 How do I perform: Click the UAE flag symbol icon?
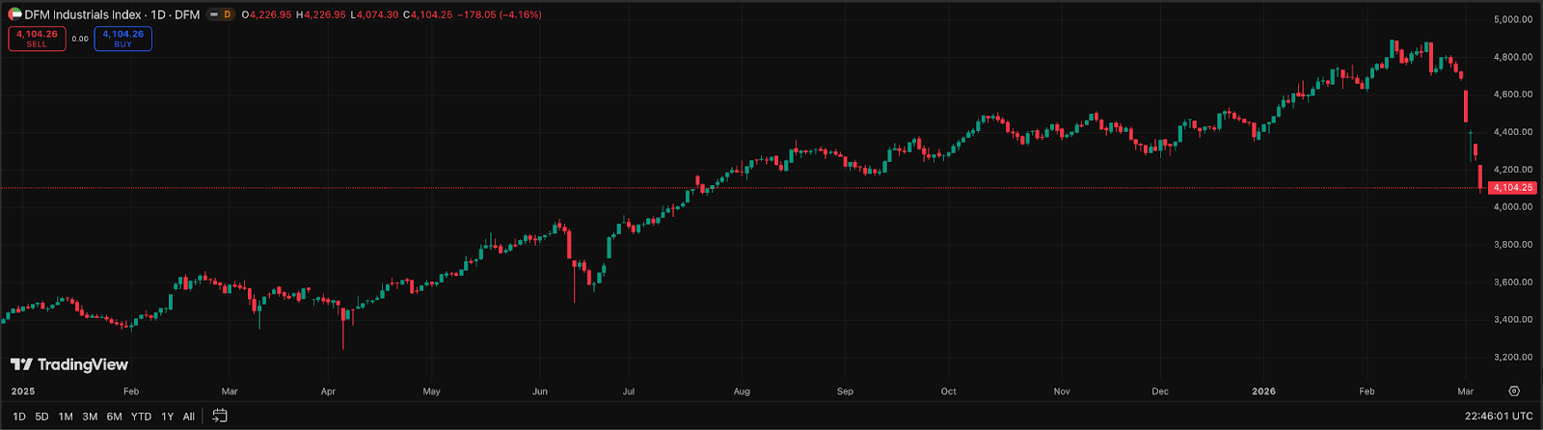(14, 14)
